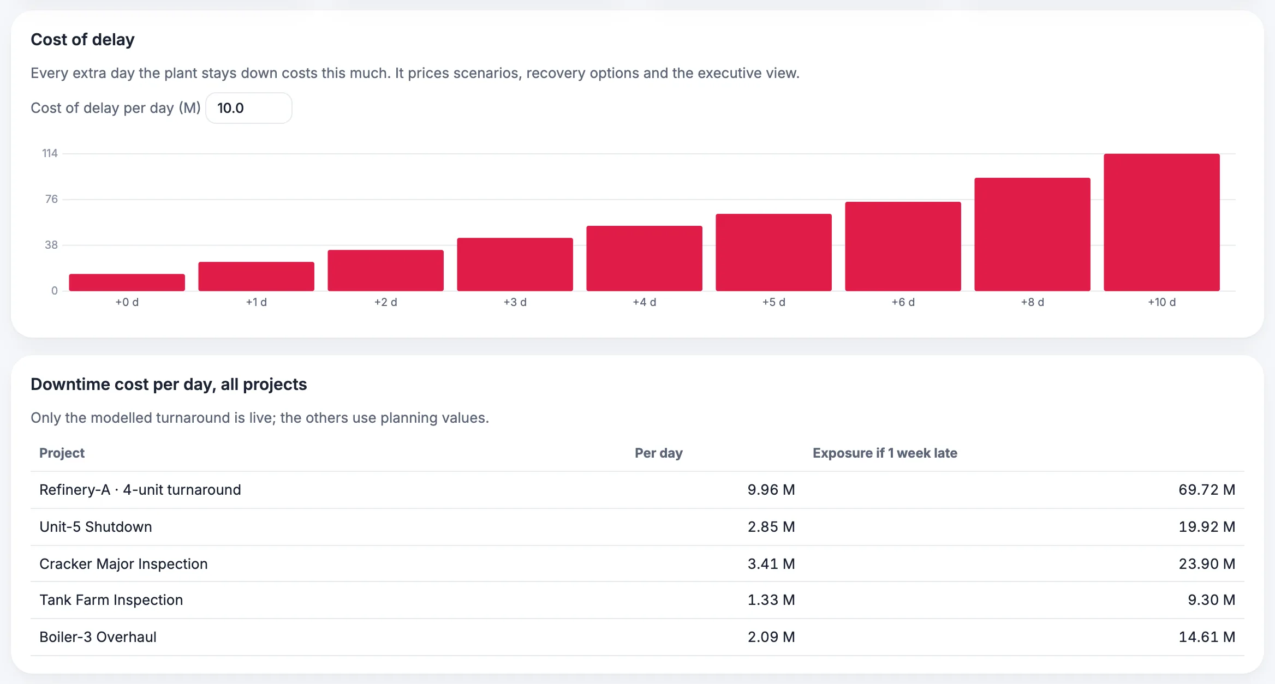The width and height of the screenshot is (1275, 684).
Task: Click the Cost of delay per day (M) label
Action: pos(116,108)
